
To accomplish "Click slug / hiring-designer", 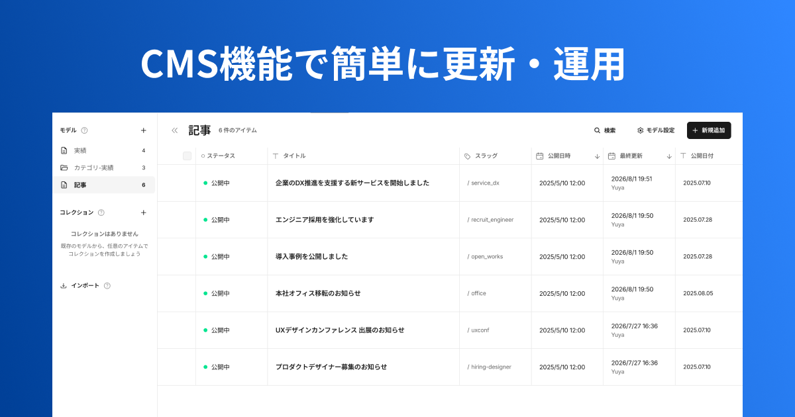I will 489,367.
